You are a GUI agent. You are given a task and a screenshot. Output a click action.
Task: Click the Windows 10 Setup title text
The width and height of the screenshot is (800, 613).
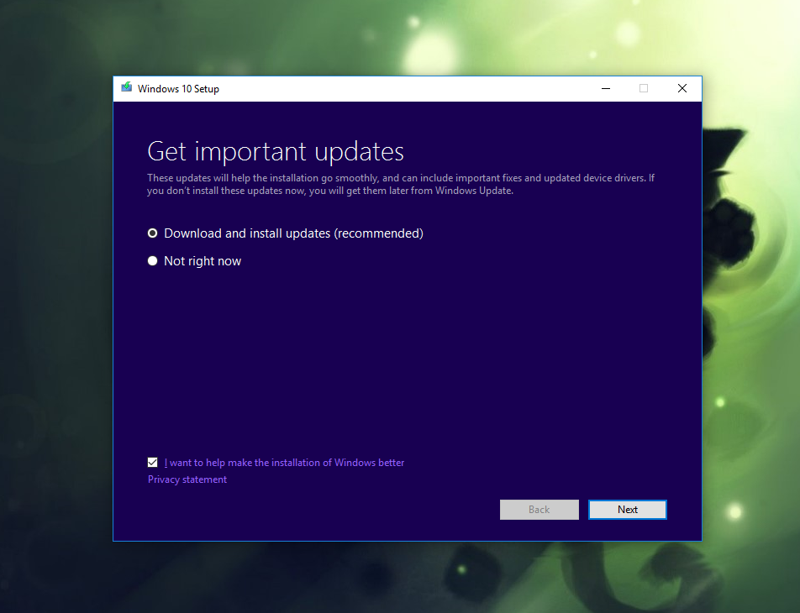pyautogui.click(x=178, y=89)
